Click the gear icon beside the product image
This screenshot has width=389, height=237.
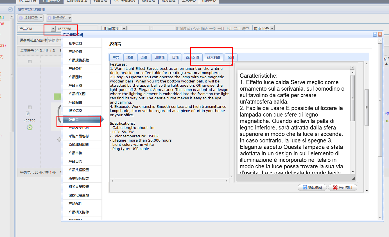click(x=59, y=139)
